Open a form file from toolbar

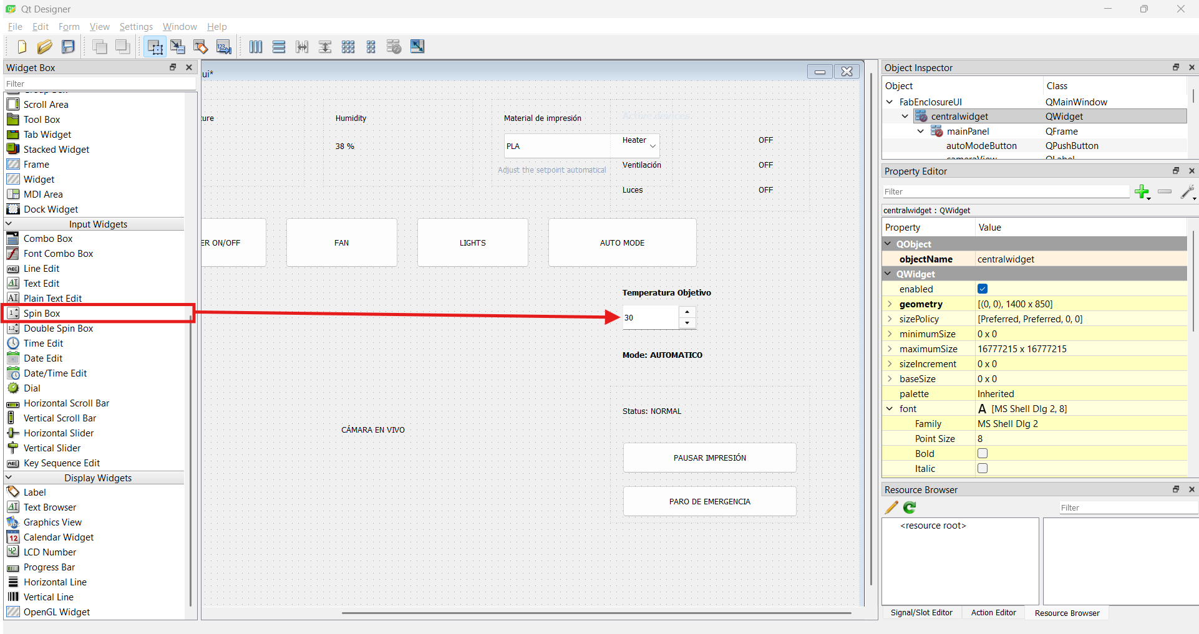click(x=44, y=47)
